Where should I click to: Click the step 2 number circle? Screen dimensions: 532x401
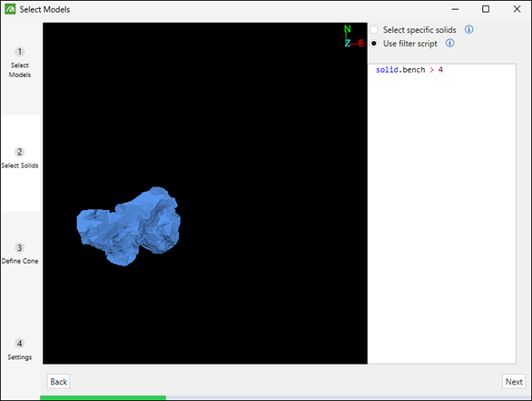[x=20, y=152]
